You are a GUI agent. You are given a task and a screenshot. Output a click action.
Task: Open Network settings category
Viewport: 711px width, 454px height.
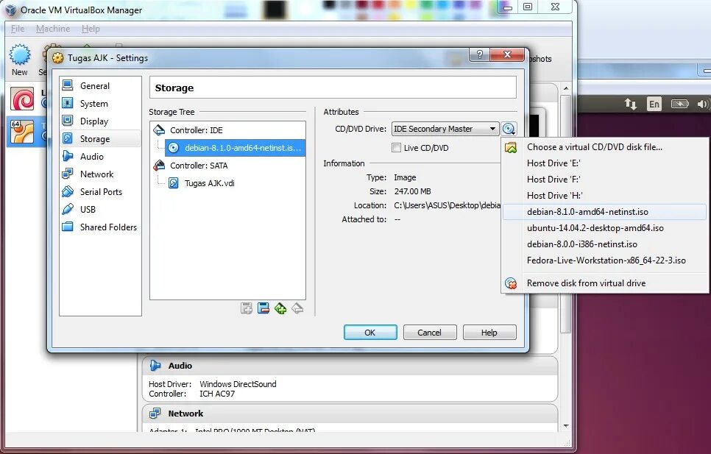(x=100, y=174)
